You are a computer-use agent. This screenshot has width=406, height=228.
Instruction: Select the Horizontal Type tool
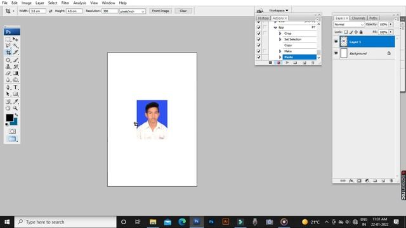[x=15, y=87]
